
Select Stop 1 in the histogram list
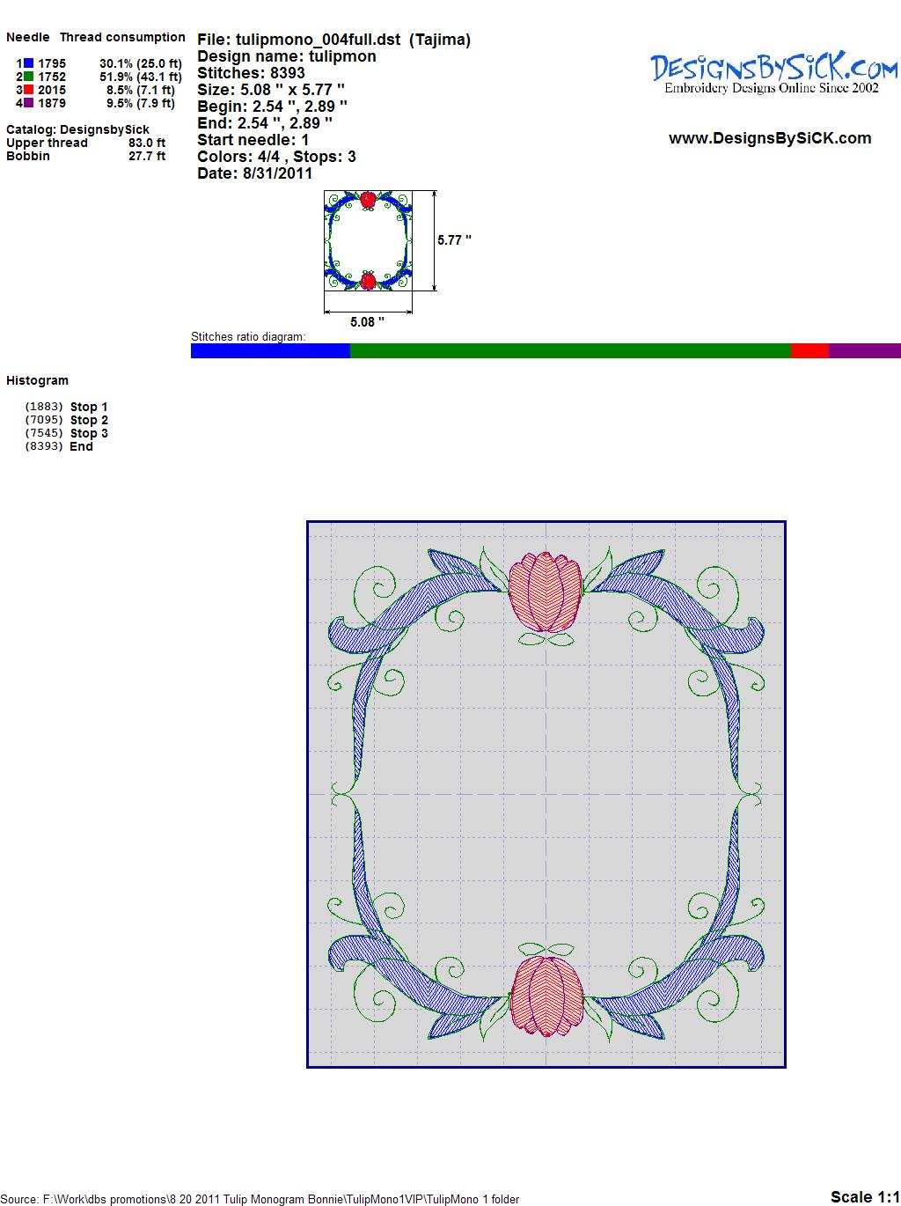pyautogui.click(x=88, y=407)
